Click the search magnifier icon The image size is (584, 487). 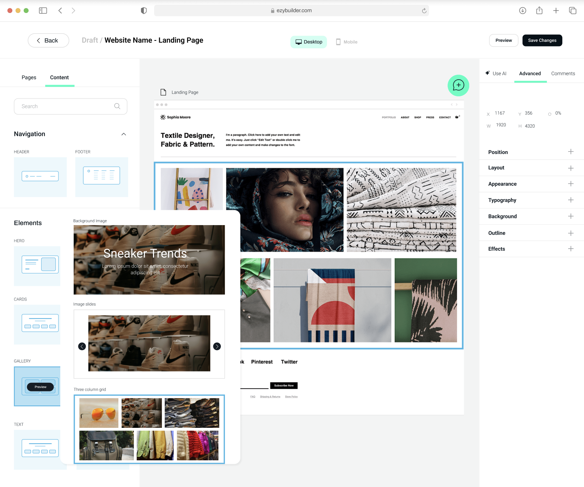[x=117, y=106]
